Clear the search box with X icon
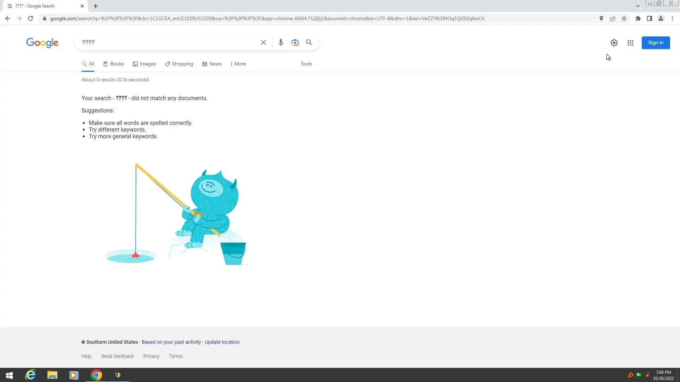 pos(263,42)
